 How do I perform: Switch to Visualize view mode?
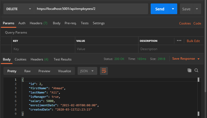click(x=64, y=71)
